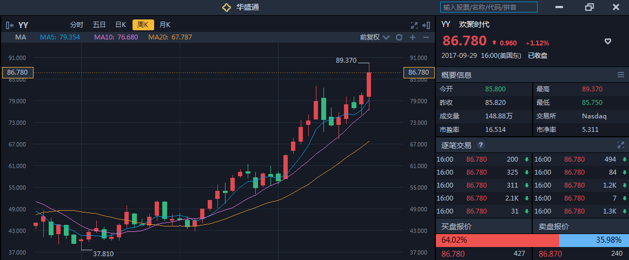Select the 月K monthly candlestick tab
Image resolution: width=629 pixels, height=260 pixels.
(165, 25)
